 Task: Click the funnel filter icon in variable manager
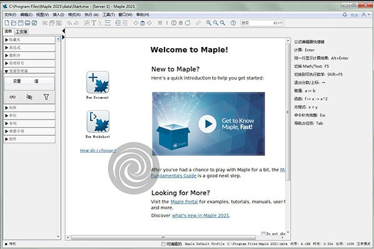(46, 97)
